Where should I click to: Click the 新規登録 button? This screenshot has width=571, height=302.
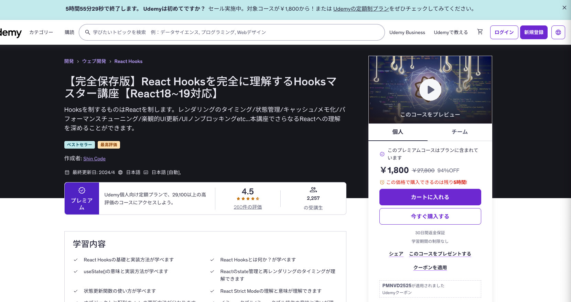pyautogui.click(x=534, y=32)
